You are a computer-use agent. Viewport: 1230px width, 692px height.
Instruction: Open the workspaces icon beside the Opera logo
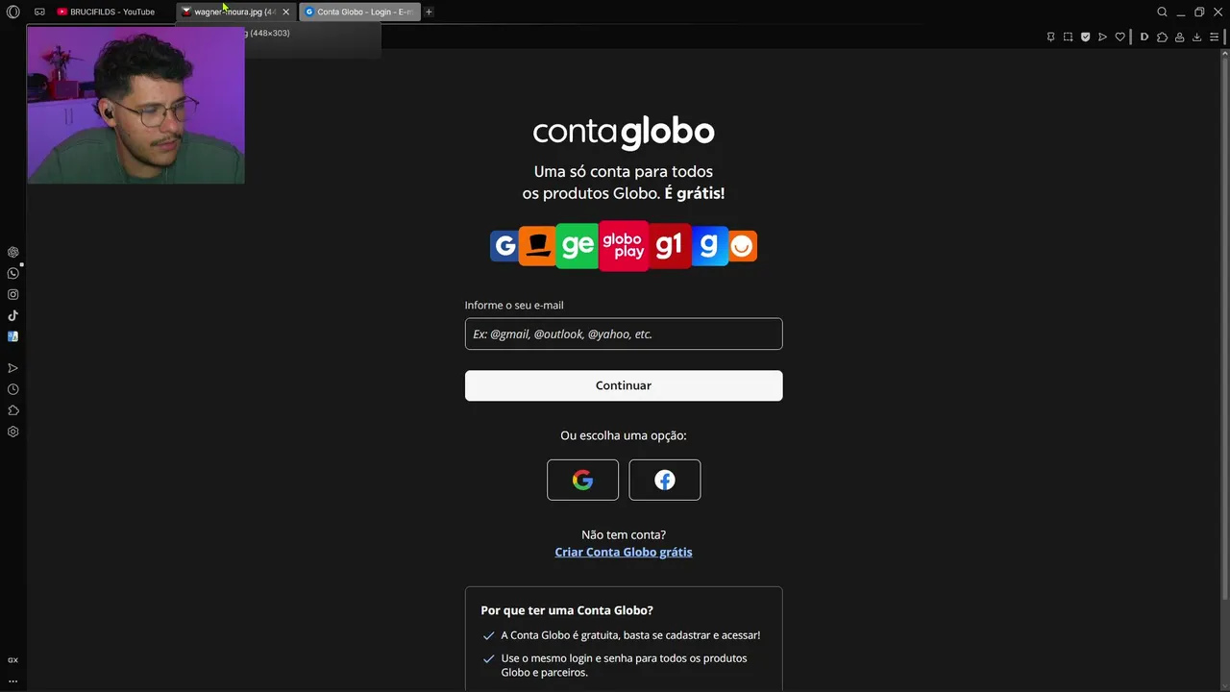(39, 12)
